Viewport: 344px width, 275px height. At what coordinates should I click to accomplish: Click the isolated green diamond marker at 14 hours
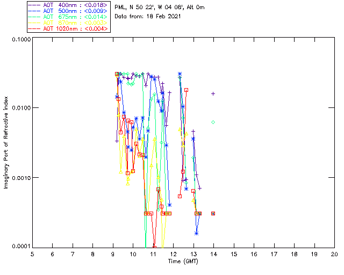213,122
